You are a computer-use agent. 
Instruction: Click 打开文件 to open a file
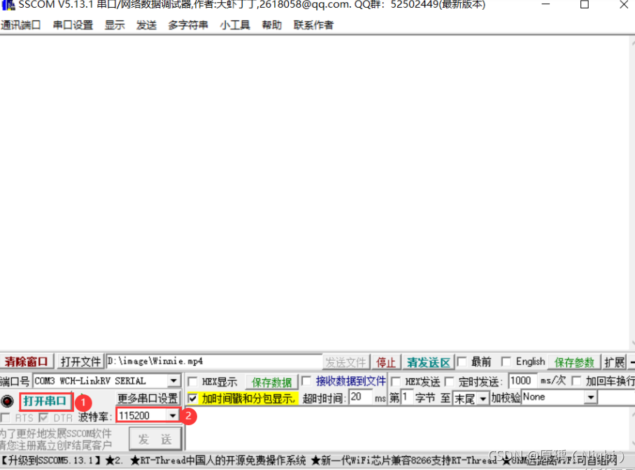pyautogui.click(x=79, y=361)
